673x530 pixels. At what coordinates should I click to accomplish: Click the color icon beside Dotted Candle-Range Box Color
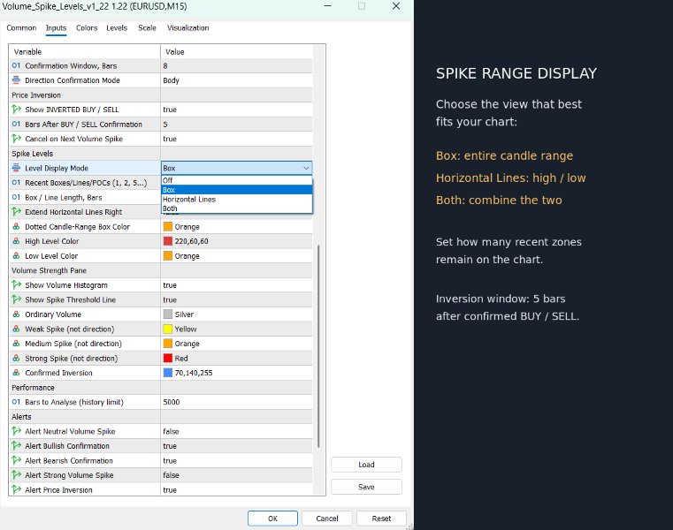(x=16, y=226)
